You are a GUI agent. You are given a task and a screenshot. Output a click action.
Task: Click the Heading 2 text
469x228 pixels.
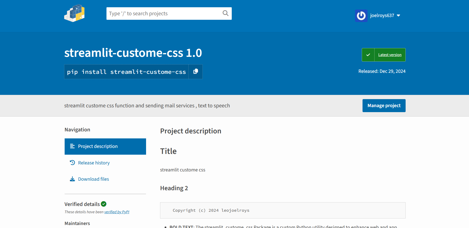coord(174,188)
